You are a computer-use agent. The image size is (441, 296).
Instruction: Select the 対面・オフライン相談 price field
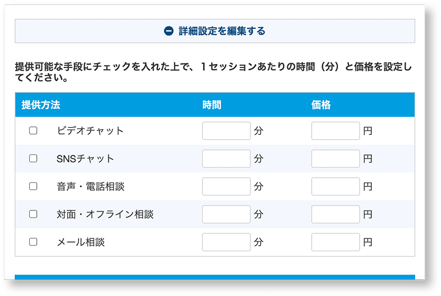tap(336, 214)
